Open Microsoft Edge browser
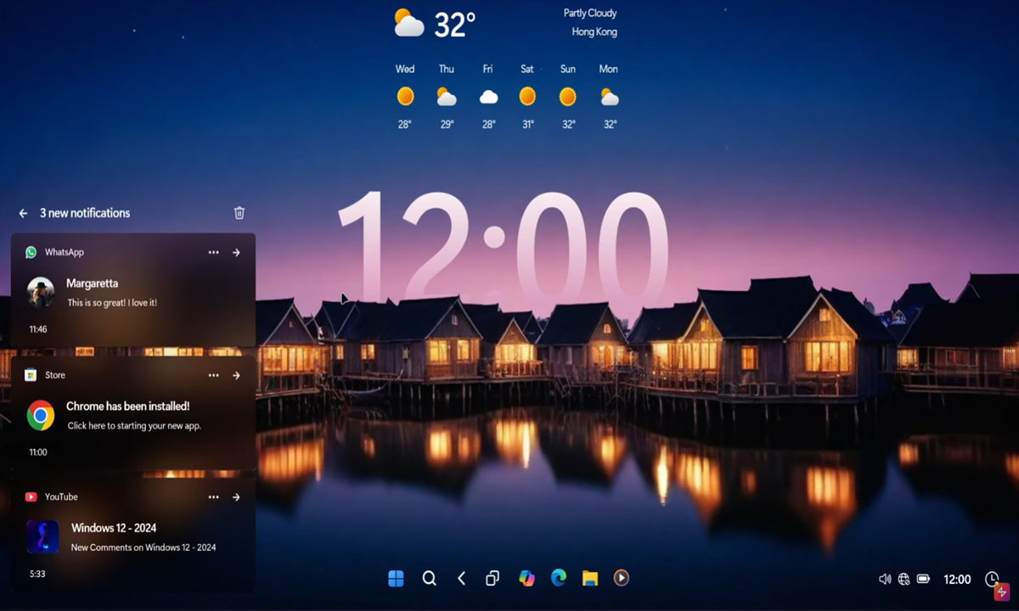This screenshot has width=1019, height=611. tap(558, 578)
